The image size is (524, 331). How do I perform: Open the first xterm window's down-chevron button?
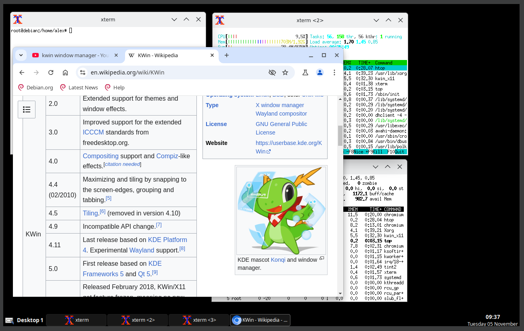click(174, 19)
